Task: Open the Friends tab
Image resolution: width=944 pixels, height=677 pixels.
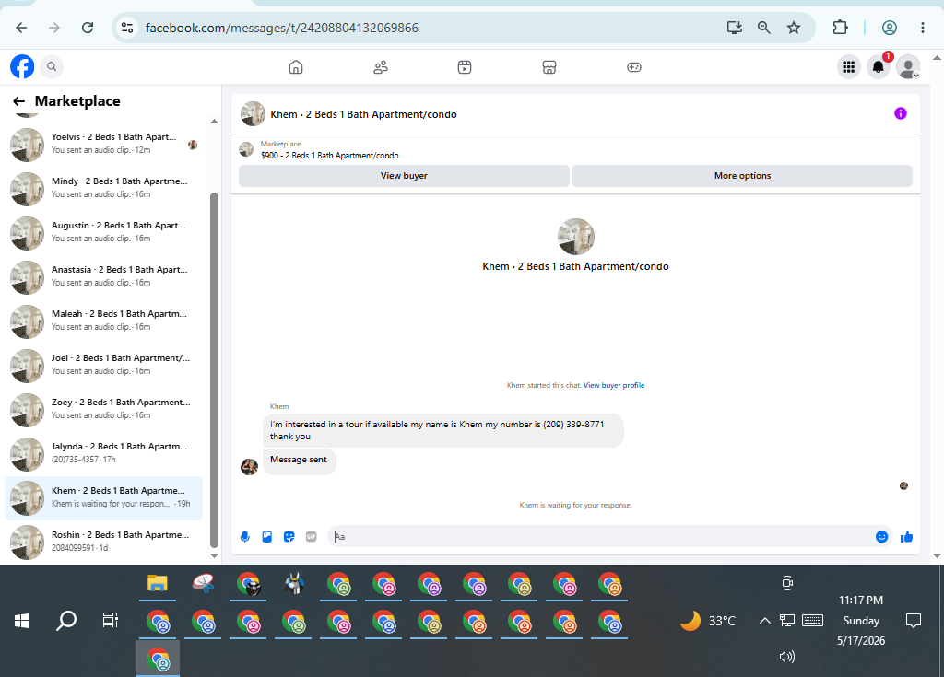Action: tap(381, 67)
